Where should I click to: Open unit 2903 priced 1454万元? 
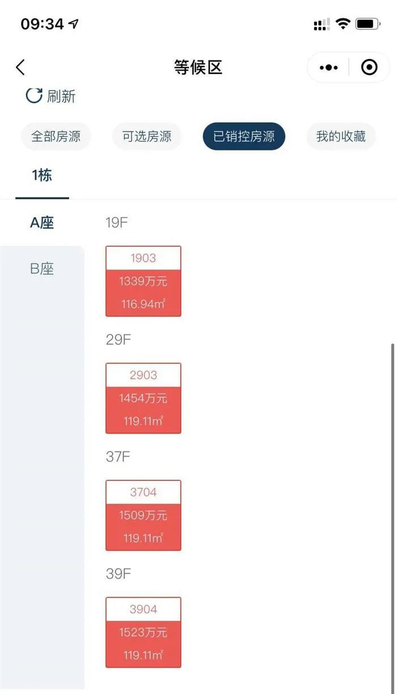click(143, 398)
